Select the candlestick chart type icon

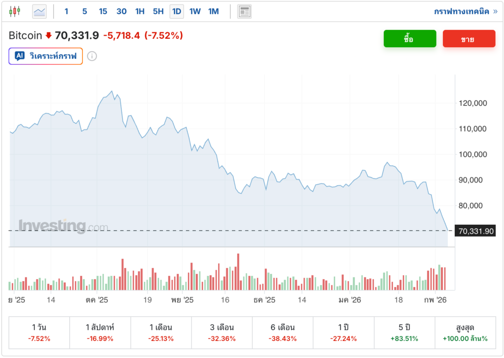(15, 11)
